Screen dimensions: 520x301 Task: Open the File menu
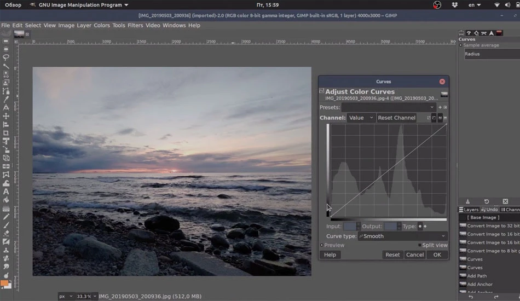[5, 26]
